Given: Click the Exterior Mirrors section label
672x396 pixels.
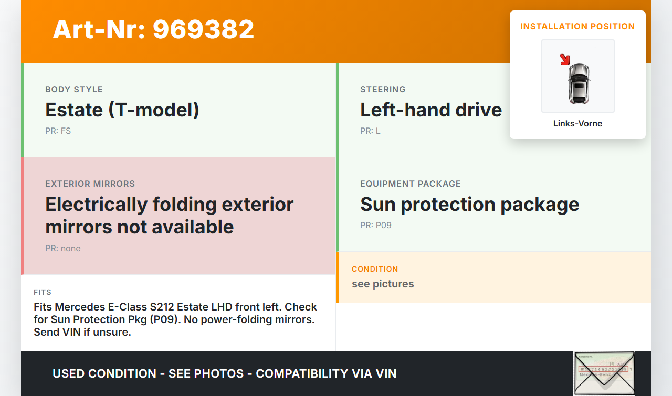Looking at the screenshot, I should [x=90, y=184].
